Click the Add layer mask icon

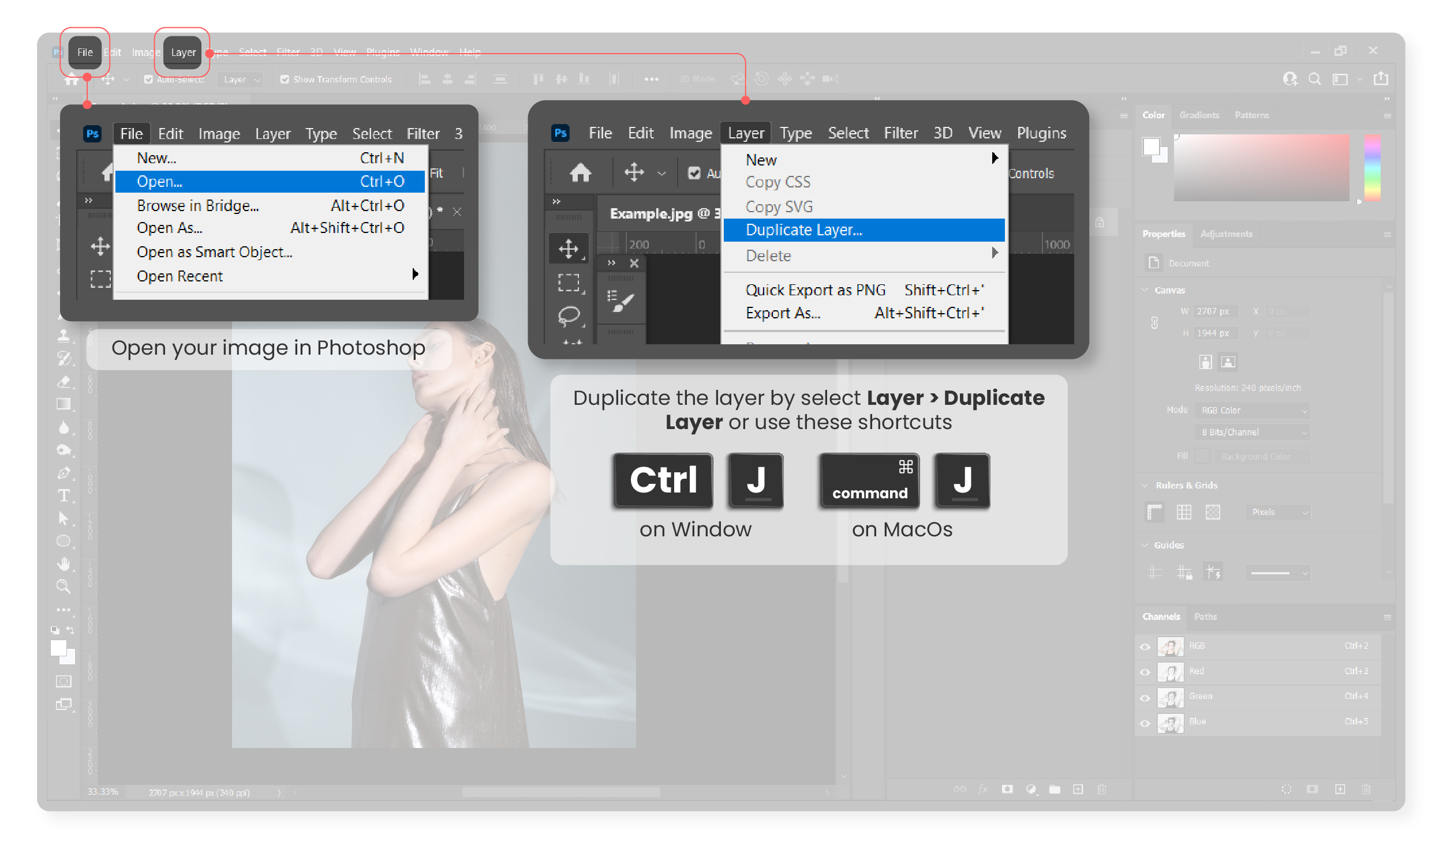(x=1007, y=789)
